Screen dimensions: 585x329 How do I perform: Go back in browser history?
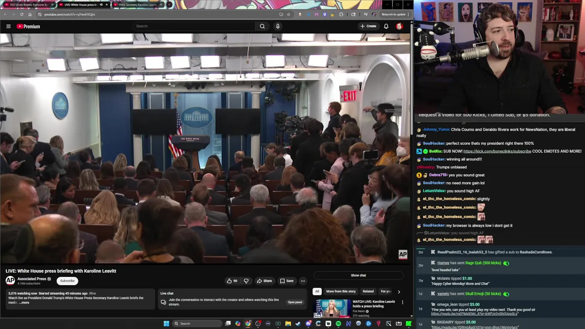pos(5,14)
